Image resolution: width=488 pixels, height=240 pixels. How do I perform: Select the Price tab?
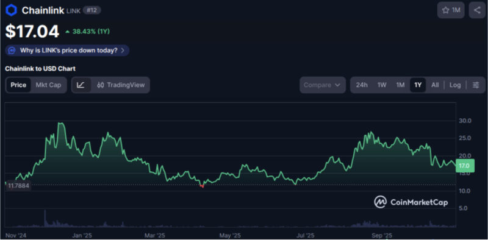click(x=18, y=85)
